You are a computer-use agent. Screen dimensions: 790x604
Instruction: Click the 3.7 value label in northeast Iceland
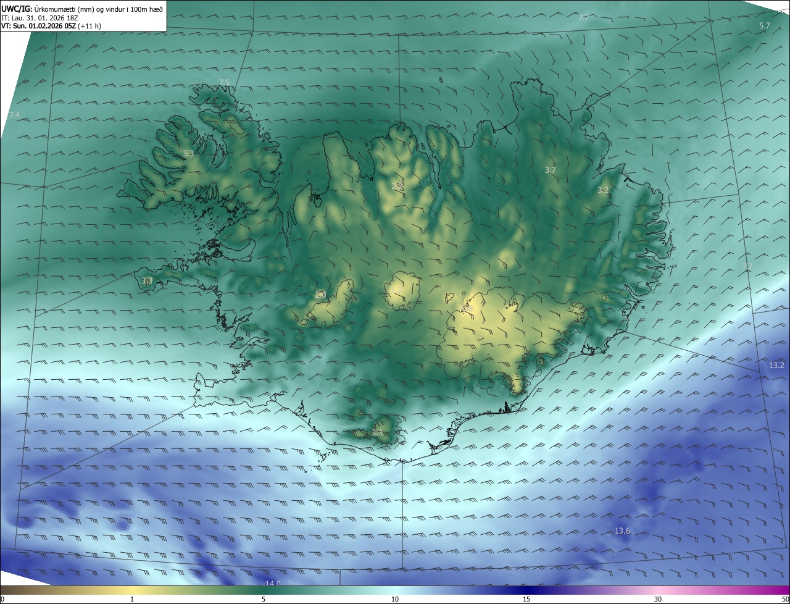551,170
